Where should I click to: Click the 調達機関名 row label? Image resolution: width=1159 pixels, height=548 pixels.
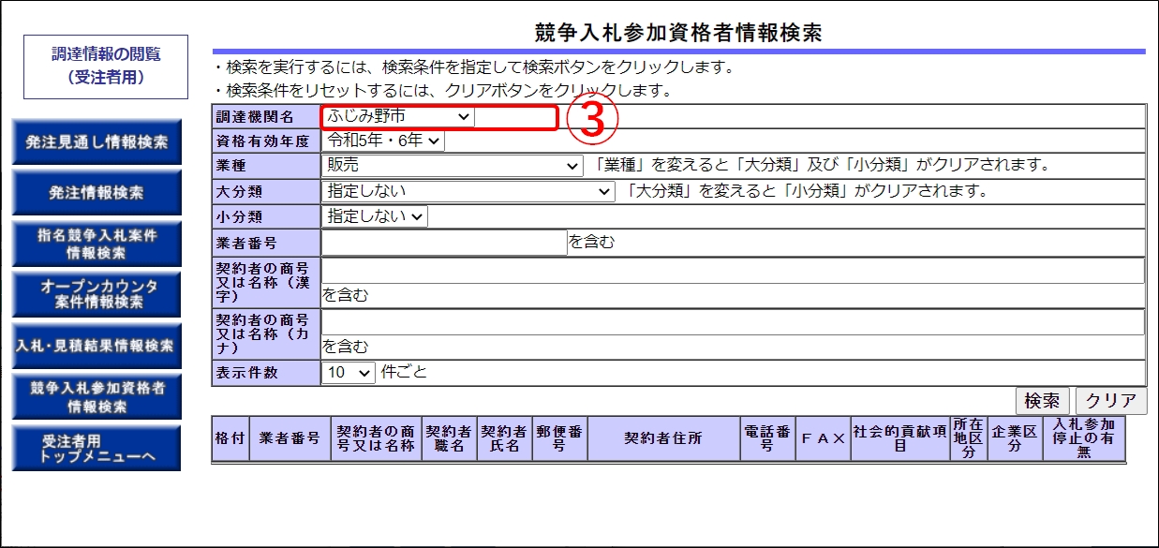pyautogui.click(x=266, y=116)
